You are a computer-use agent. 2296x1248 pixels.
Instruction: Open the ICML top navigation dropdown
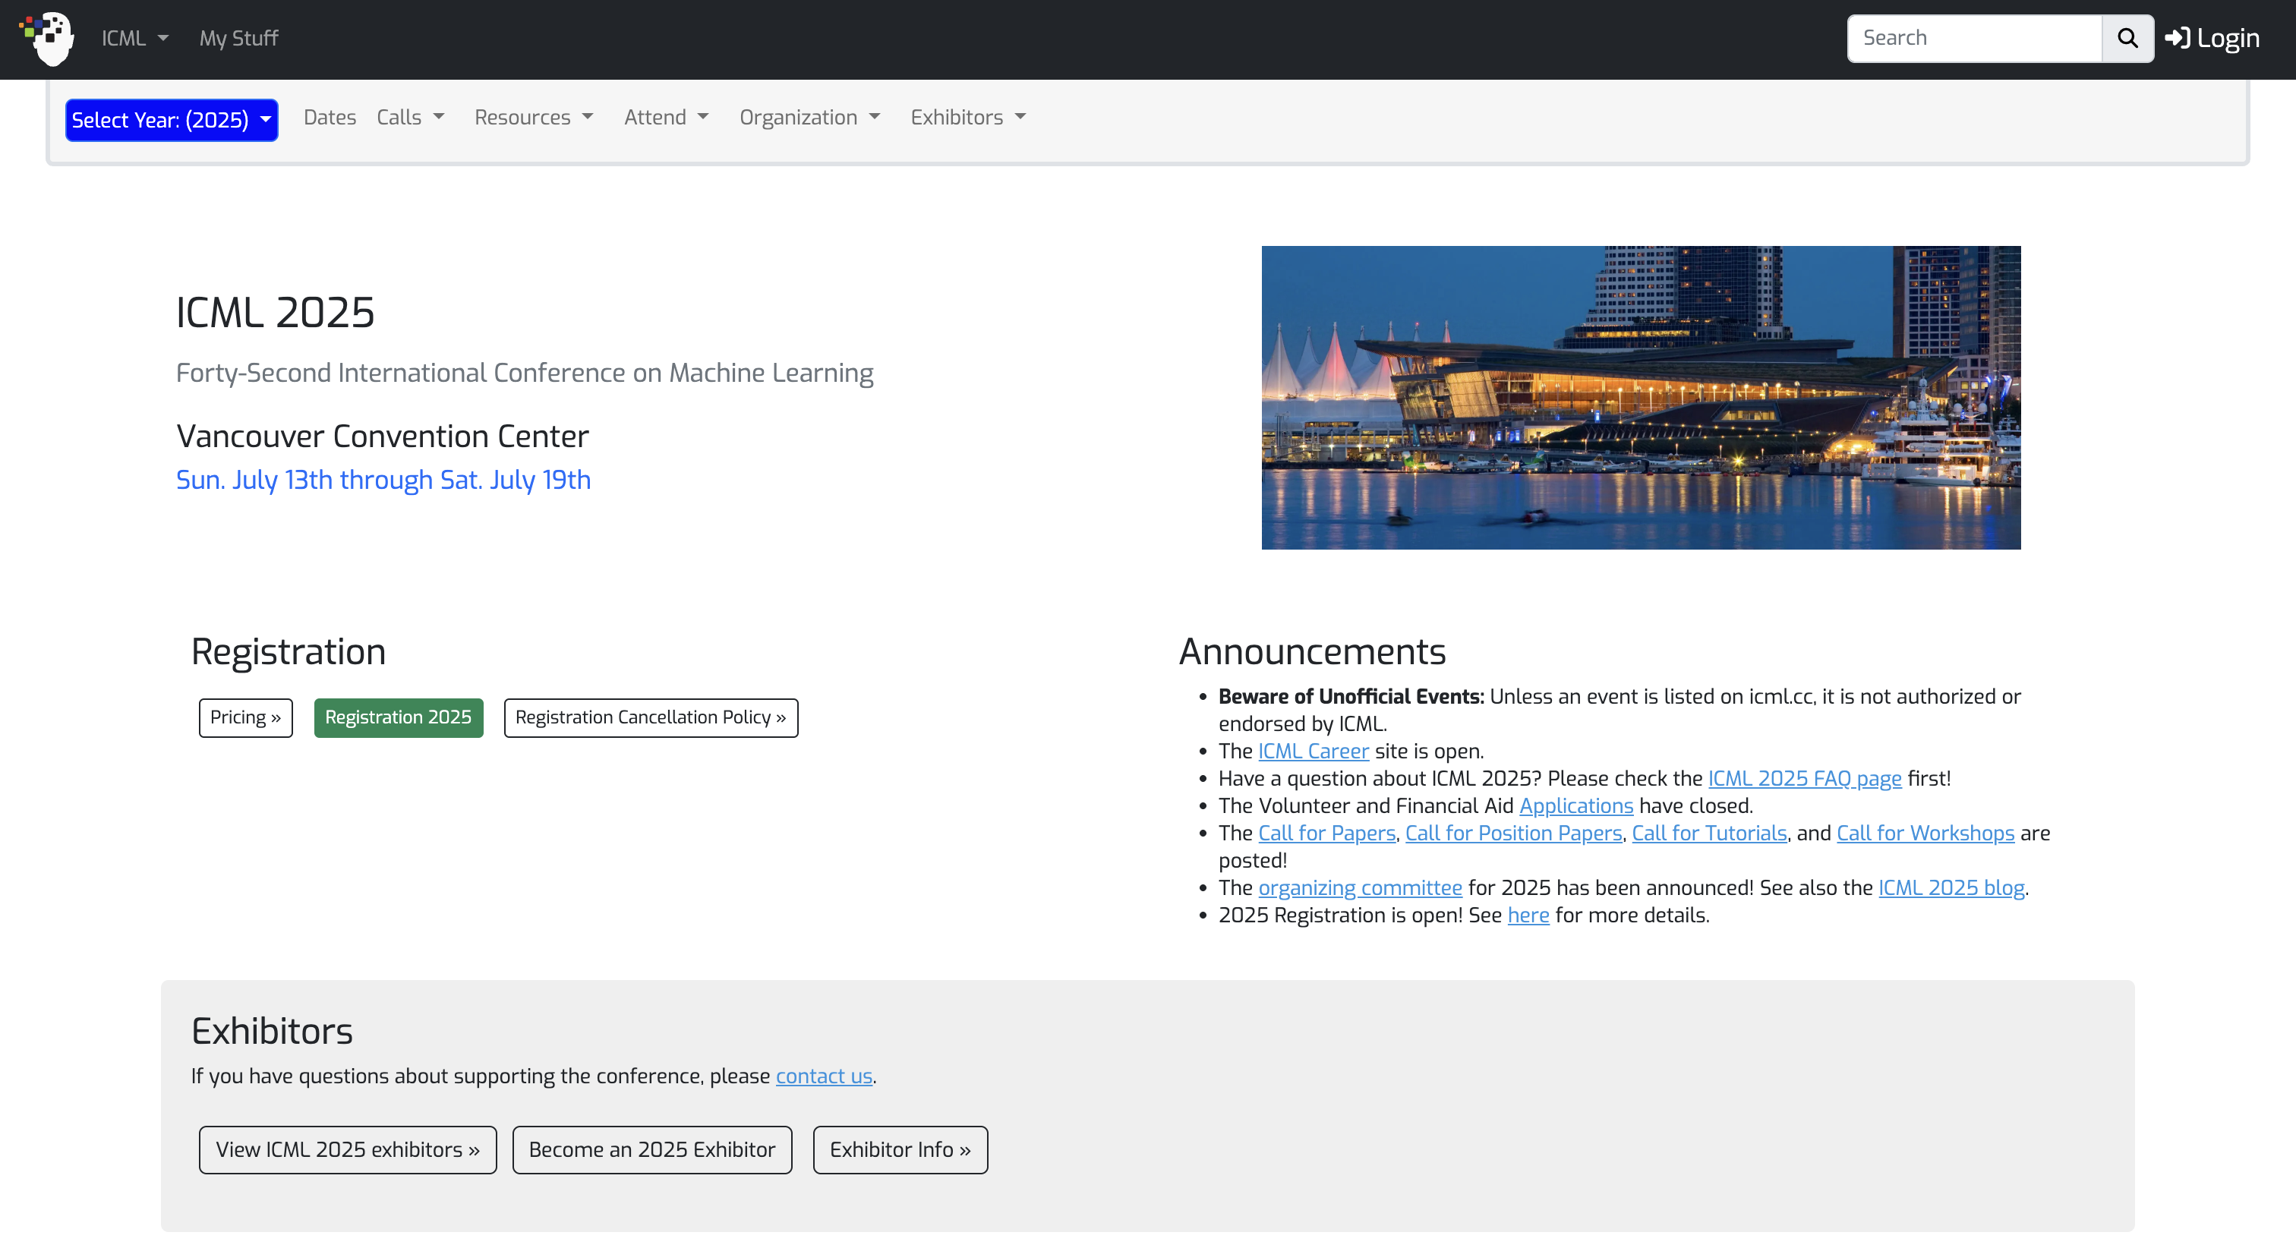click(134, 38)
